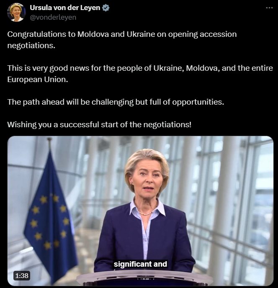The width and height of the screenshot is (278, 288).
Task: Open Ursula von der Leyen's profile avatar
Action: (x=16, y=12)
